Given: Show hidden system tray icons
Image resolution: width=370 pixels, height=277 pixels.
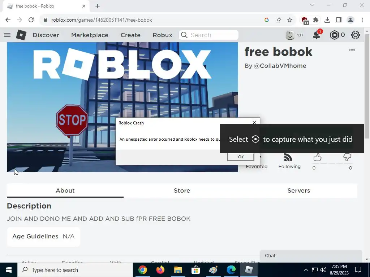Looking at the screenshot, I should (x=306, y=270).
